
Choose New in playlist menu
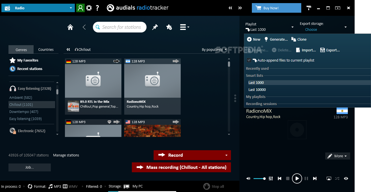click(254, 39)
